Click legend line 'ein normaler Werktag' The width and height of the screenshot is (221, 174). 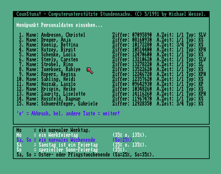[x=53, y=130]
